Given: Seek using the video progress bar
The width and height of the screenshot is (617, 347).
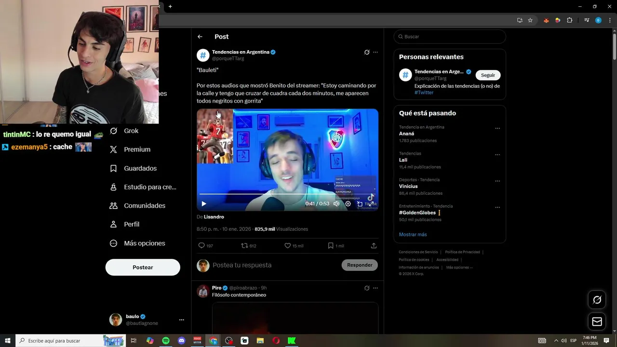Looking at the screenshot, I should click(x=287, y=194).
